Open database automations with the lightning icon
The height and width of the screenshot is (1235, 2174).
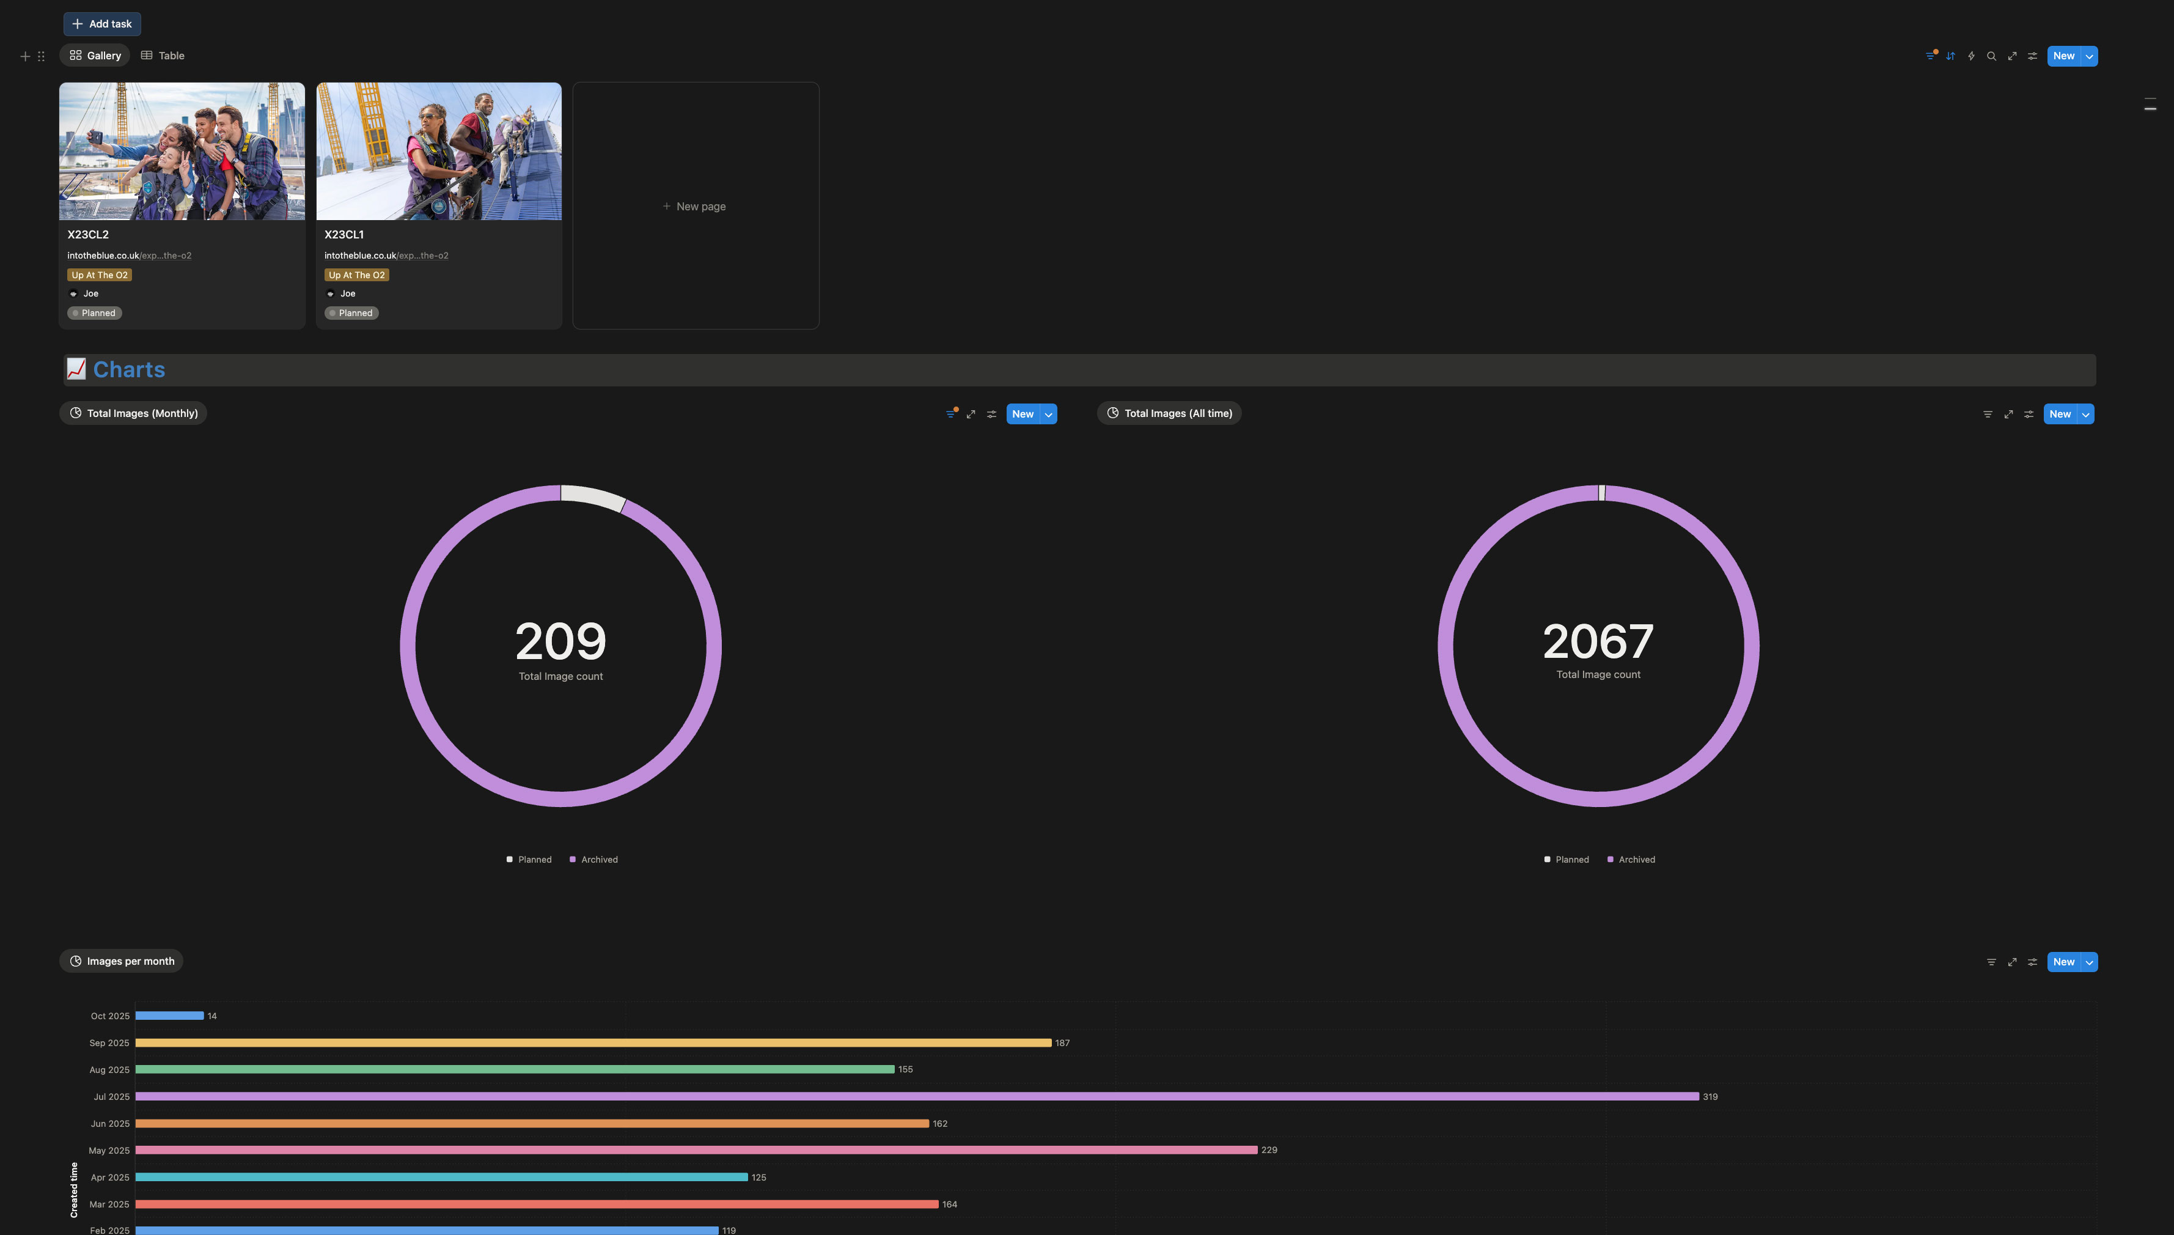coord(1971,56)
